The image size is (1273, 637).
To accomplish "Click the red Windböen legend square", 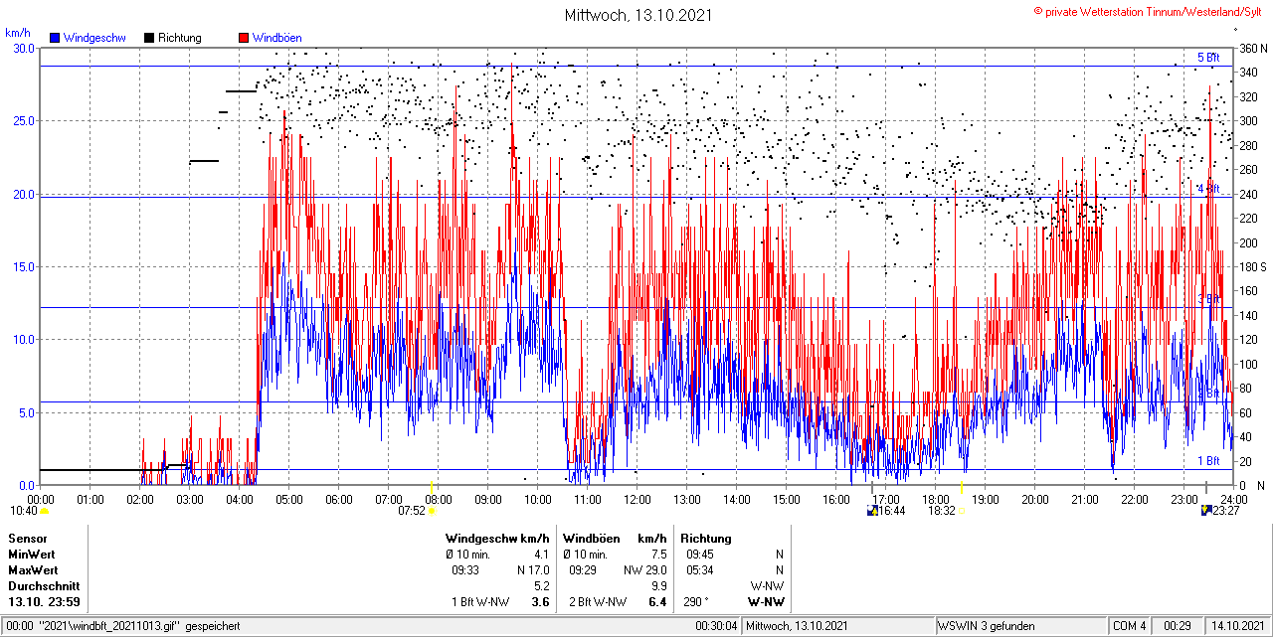I will click(244, 38).
